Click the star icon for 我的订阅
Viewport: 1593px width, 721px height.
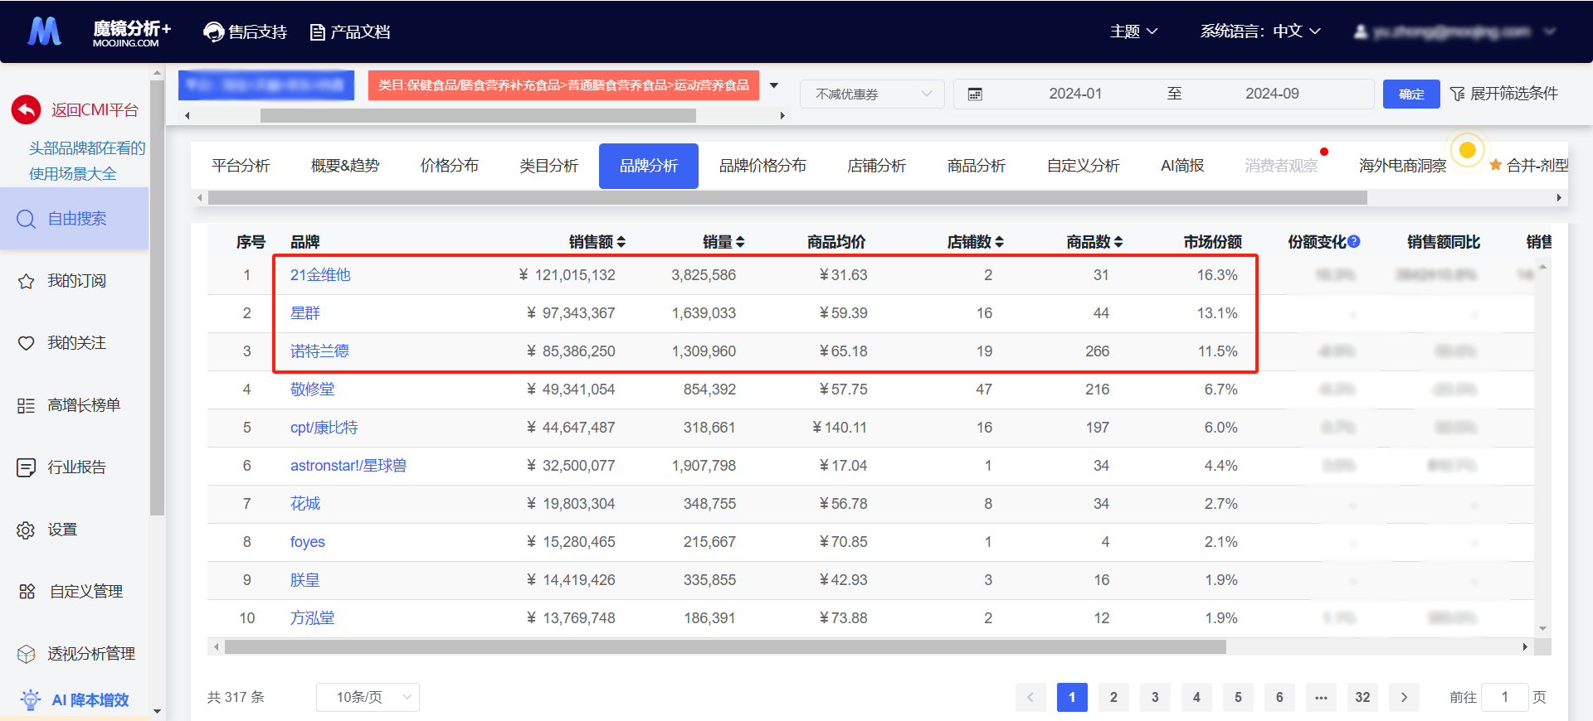[27, 281]
